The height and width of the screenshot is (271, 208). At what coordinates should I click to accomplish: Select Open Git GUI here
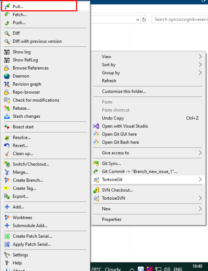[x=119, y=134]
